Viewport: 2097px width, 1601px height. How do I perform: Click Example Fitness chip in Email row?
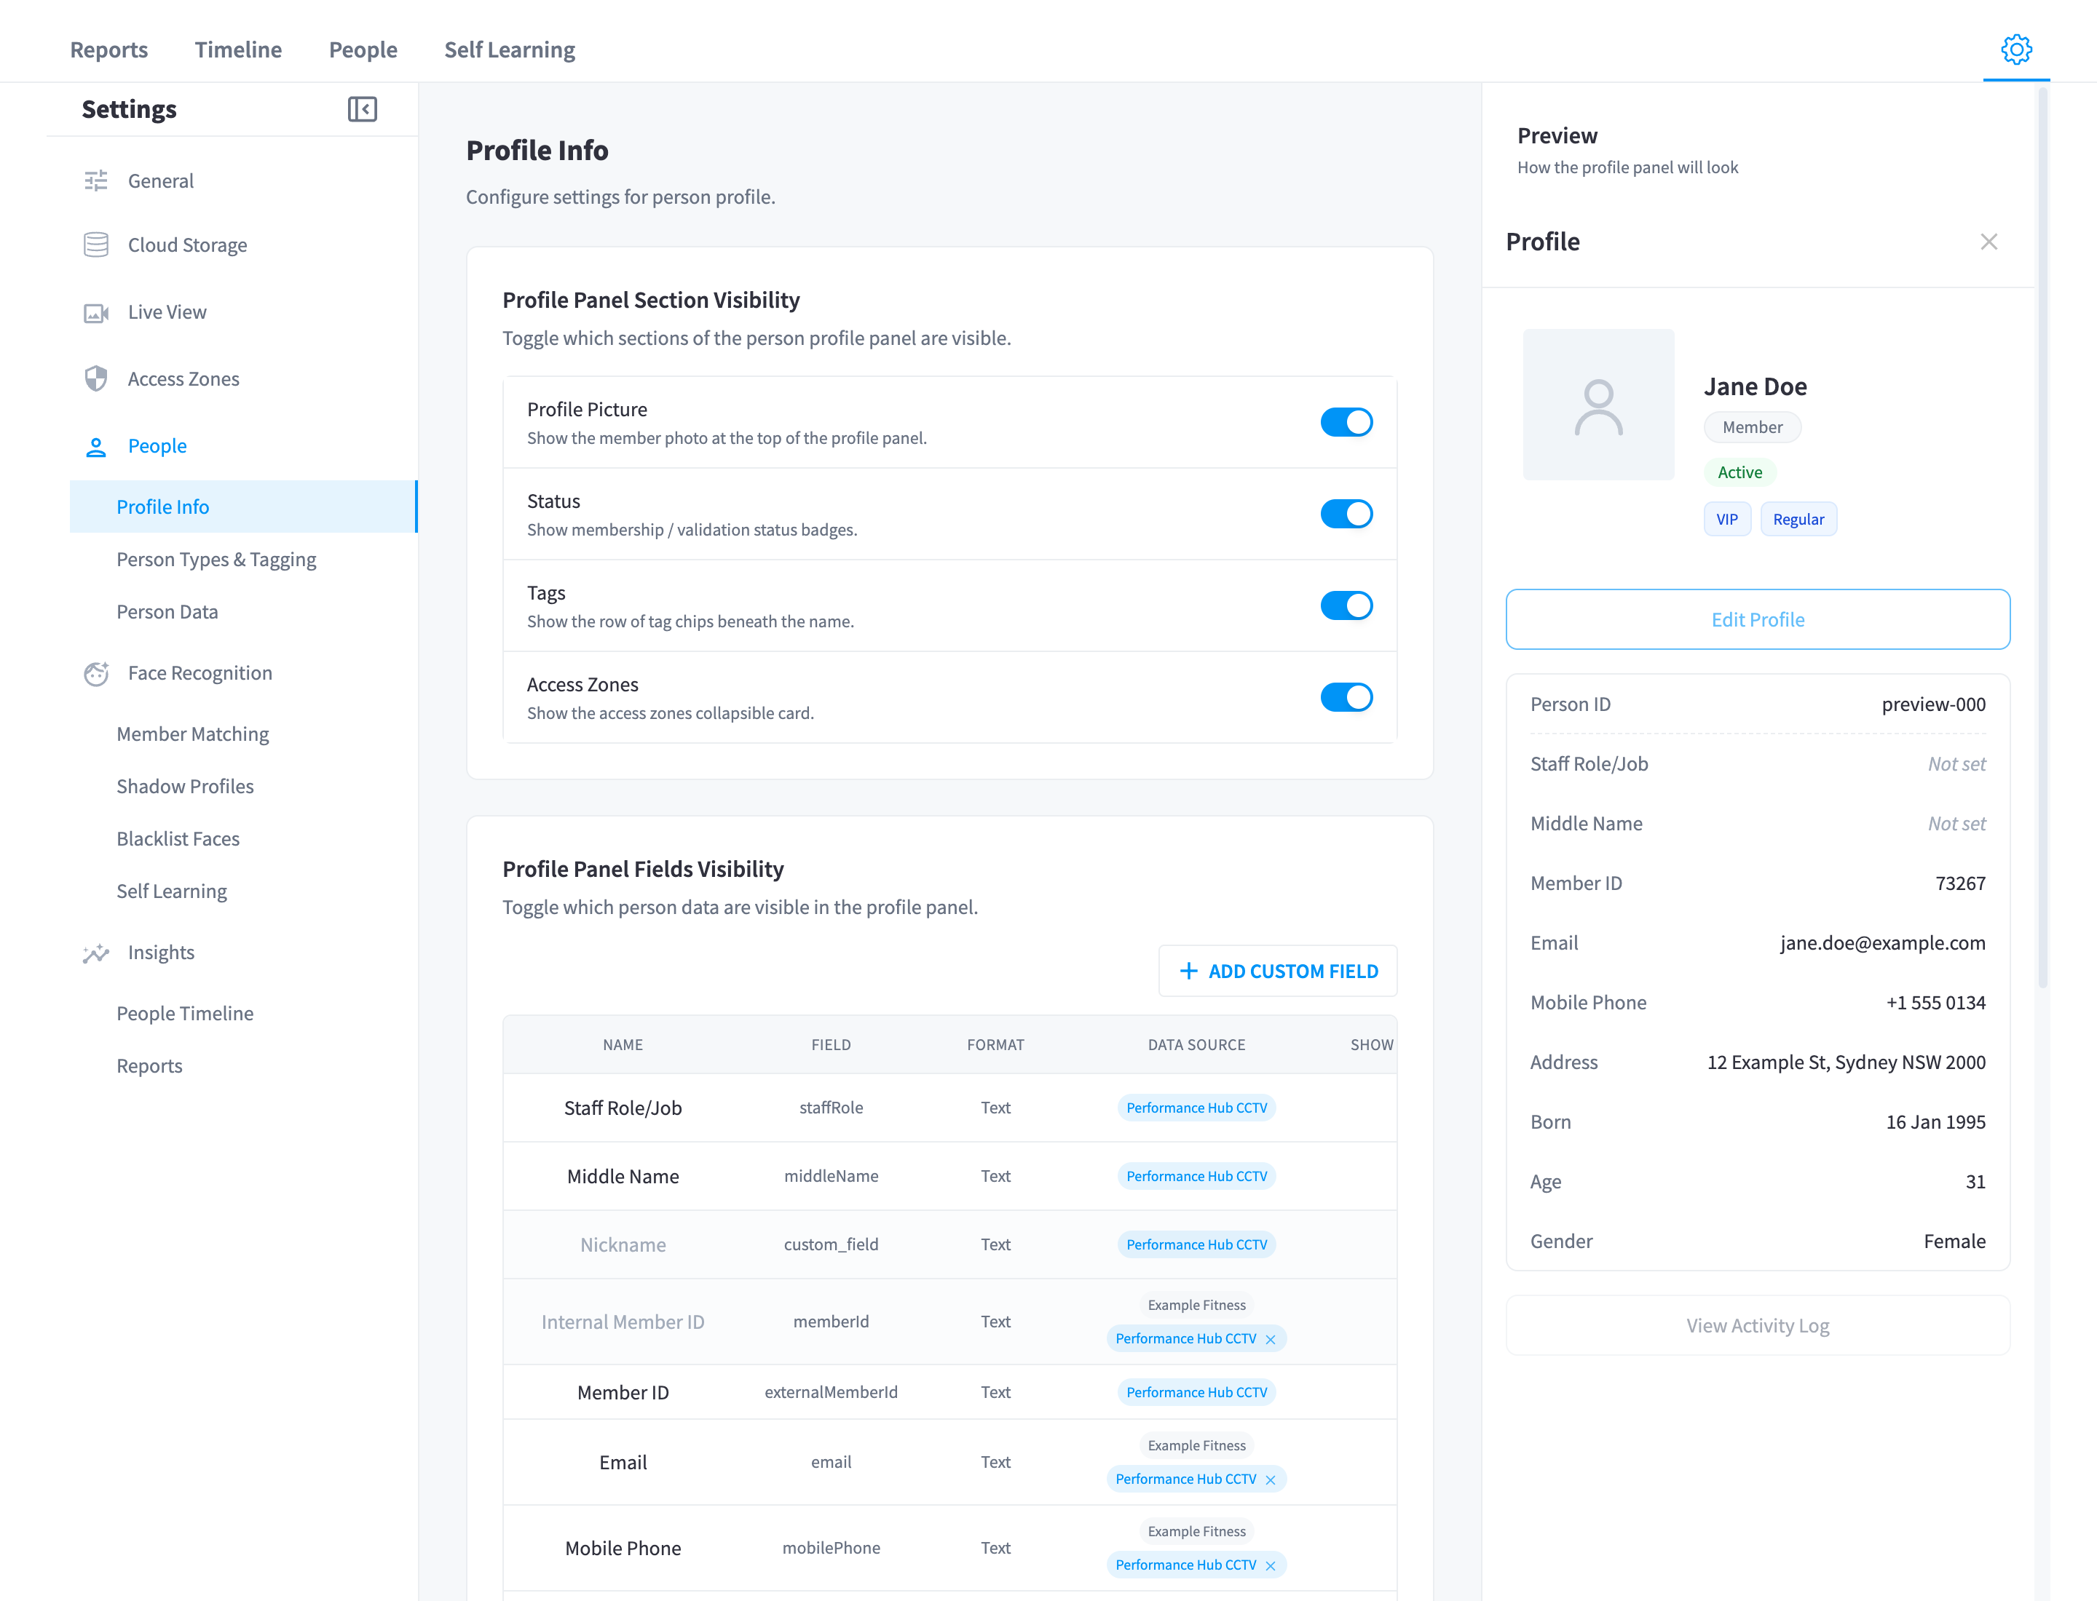coord(1196,1447)
